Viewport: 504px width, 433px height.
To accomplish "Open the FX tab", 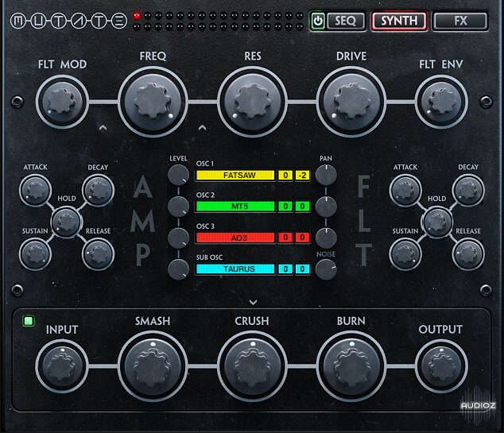I will (x=460, y=21).
